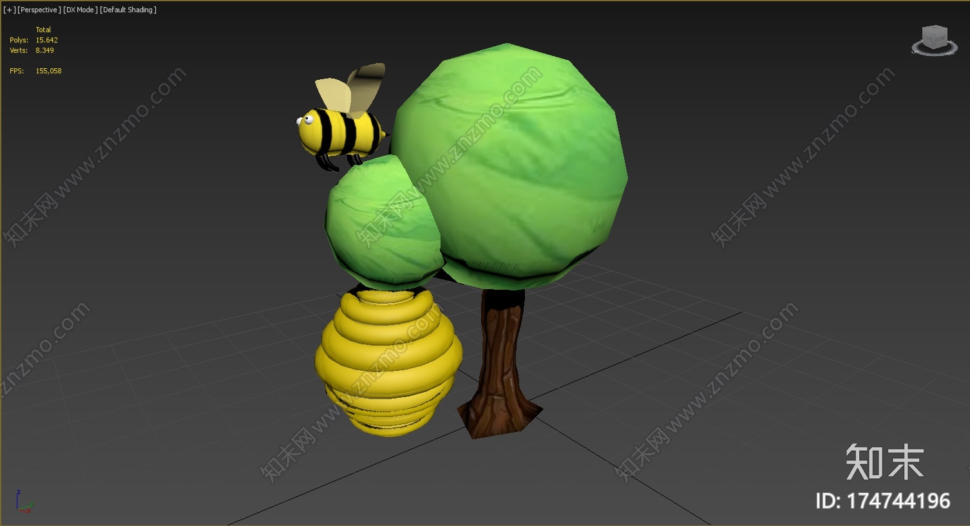Open the Default Shading menu
Viewport: 970px width, 526px height.
pos(128,10)
